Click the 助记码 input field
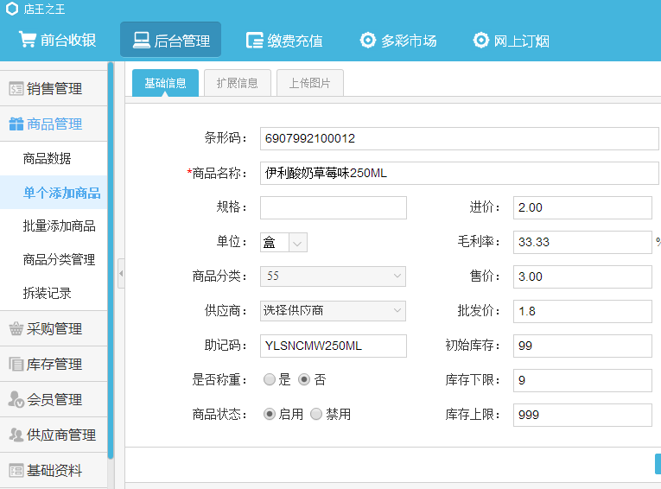 point(334,346)
